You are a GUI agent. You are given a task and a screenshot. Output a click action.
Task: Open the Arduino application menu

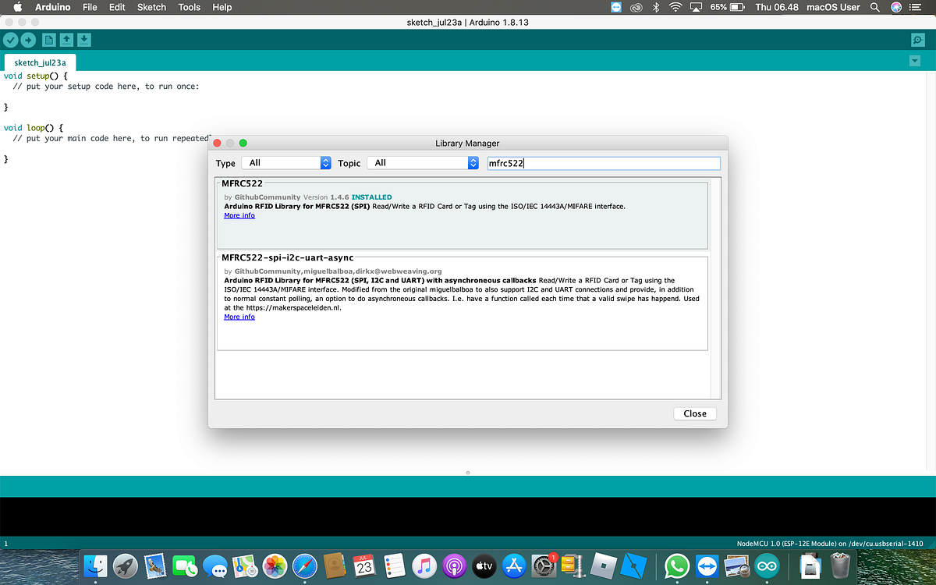click(53, 7)
